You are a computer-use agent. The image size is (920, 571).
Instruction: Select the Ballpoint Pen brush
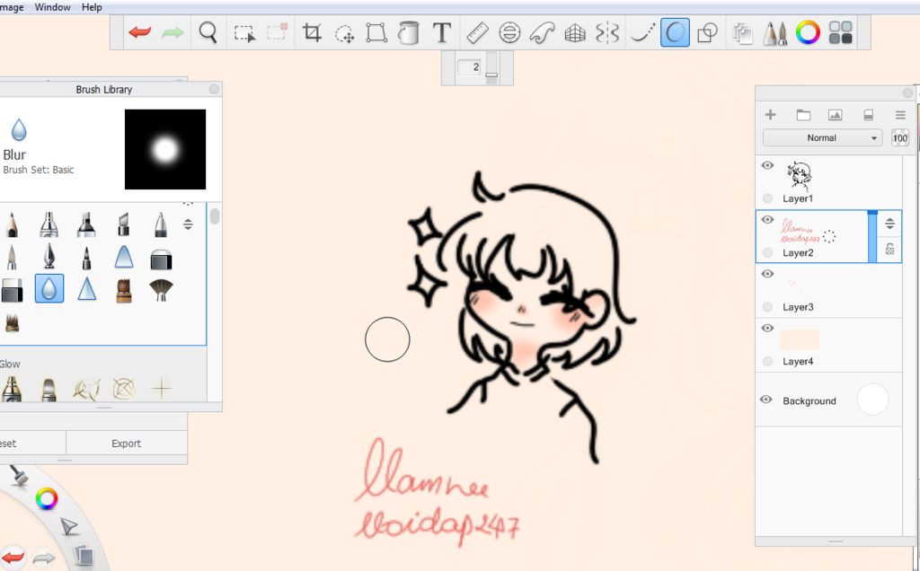(161, 224)
